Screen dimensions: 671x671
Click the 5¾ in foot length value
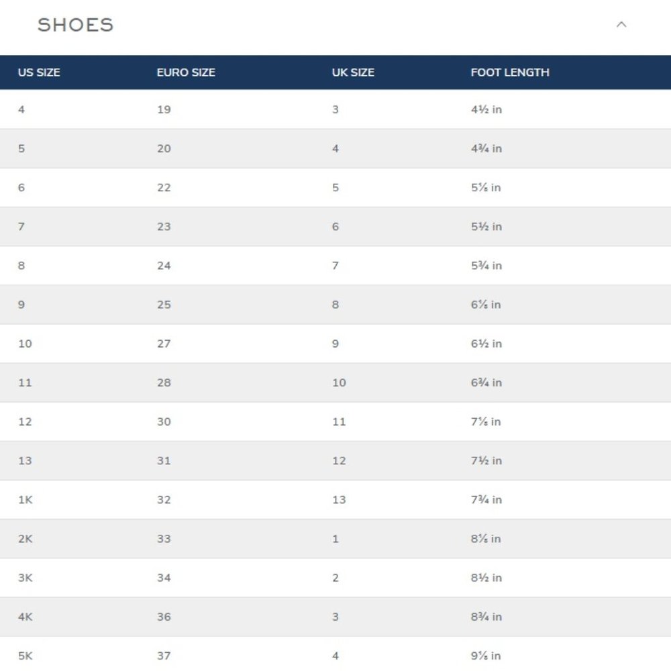486,265
